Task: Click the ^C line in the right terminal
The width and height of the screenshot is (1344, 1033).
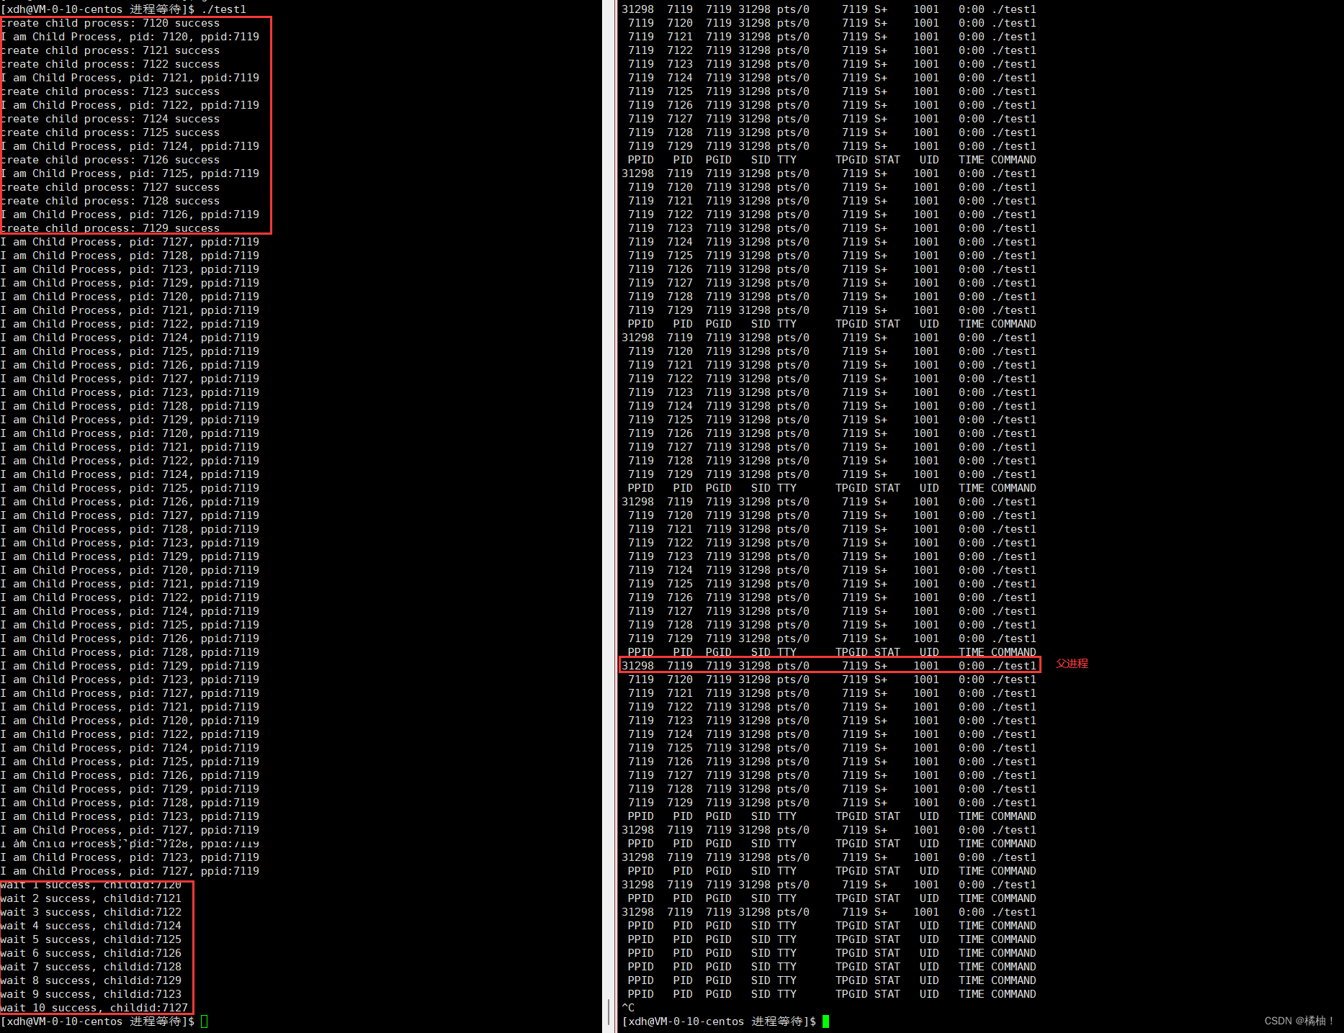Action: tap(628, 1008)
